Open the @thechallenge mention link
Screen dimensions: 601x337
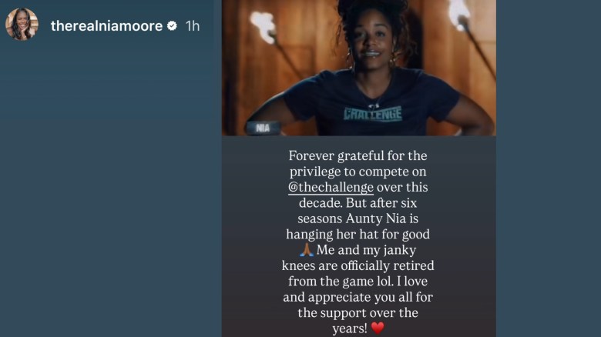pyautogui.click(x=331, y=187)
